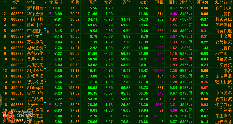Select stock name 吴通控股
This screenshot has width=233, height=124.
(x=35, y=59)
